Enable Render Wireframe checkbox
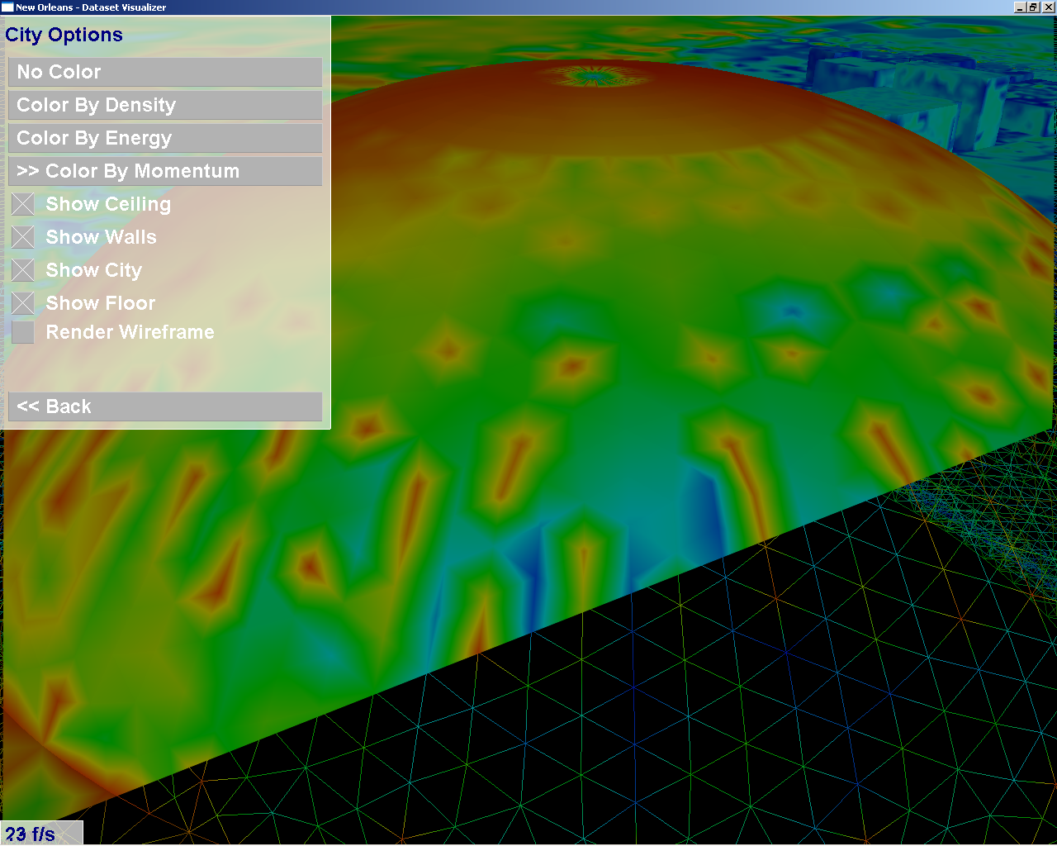Screen dimensions: 1057x846 pyautogui.click(x=23, y=332)
